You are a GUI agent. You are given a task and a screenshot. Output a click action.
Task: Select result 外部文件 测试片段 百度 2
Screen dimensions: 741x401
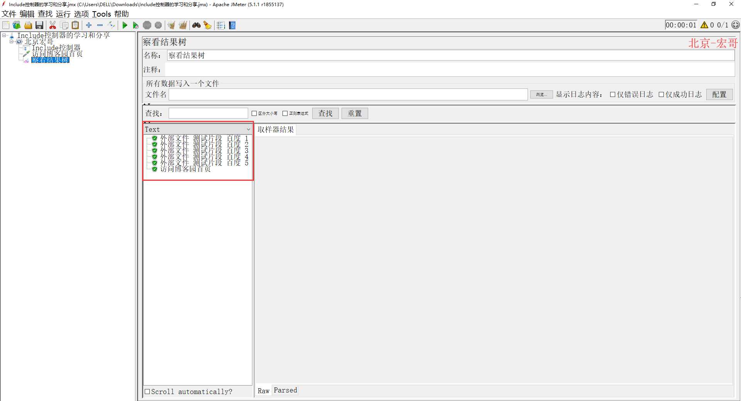pyautogui.click(x=204, y=144)
